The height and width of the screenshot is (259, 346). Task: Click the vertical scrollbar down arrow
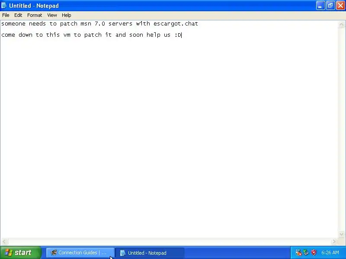[x=341, y=234]
